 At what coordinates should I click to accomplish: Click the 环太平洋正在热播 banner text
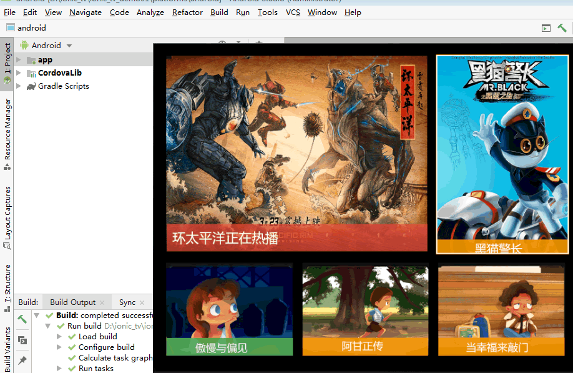pyautogui.click(x=225, y=238)
